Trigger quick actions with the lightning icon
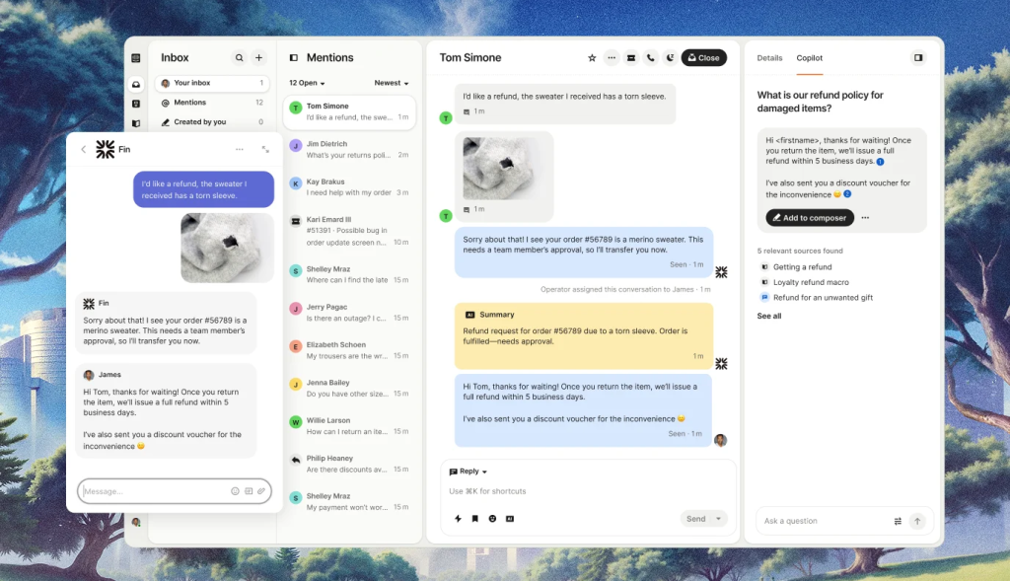This screenshot has width=1010, height=581. click(458, 518)
